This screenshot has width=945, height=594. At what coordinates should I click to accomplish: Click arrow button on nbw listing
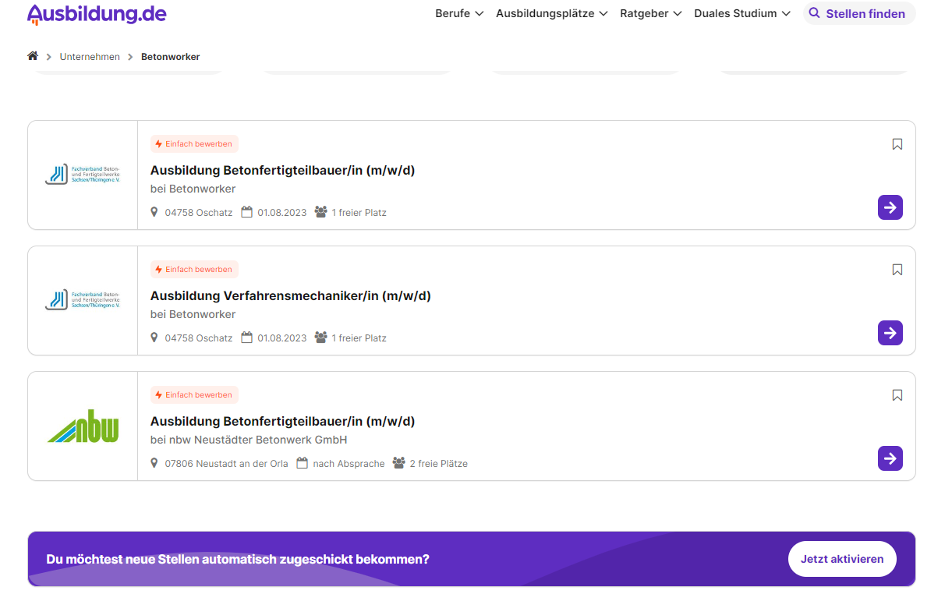890,458
